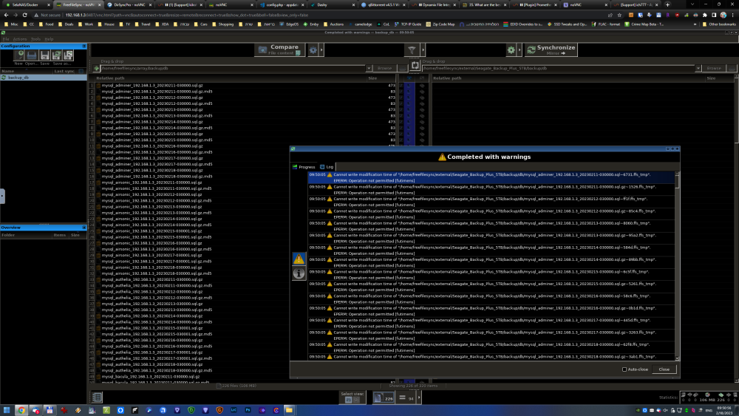Viewport: 739px width, 416px height.
Task: Close the Completed with warnings dialog
Action: point(664,369)
